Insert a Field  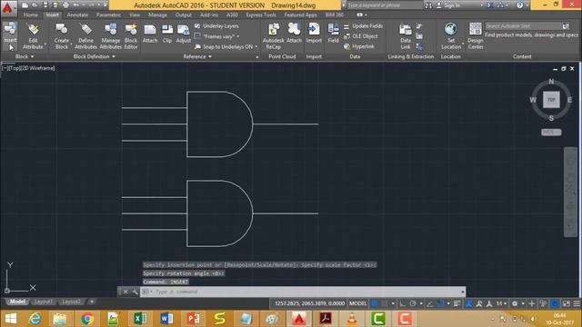[334, 34]
